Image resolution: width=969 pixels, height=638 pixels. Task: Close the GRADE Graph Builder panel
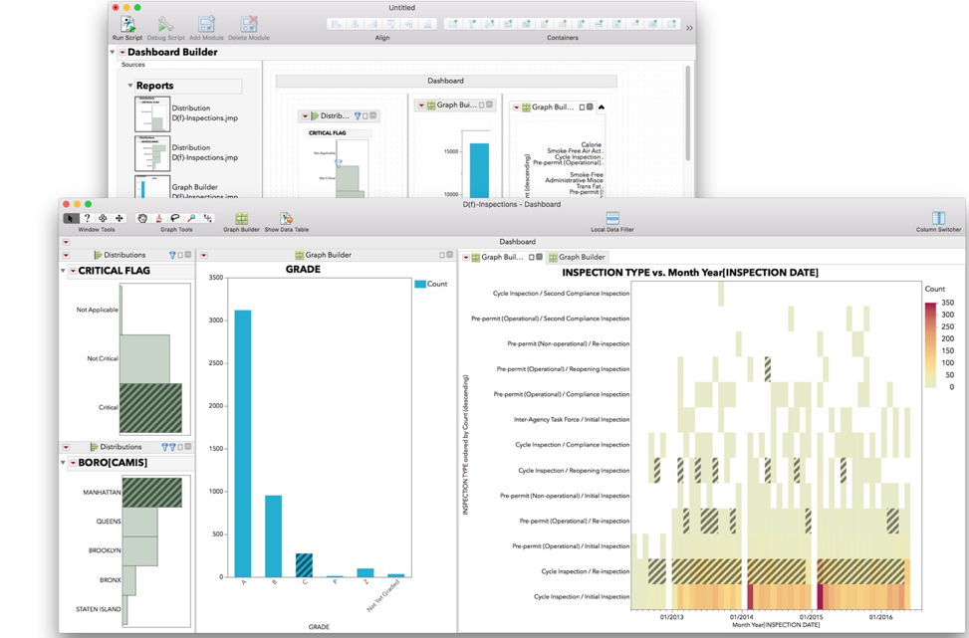pyautogui.click(x=450, y=255)
